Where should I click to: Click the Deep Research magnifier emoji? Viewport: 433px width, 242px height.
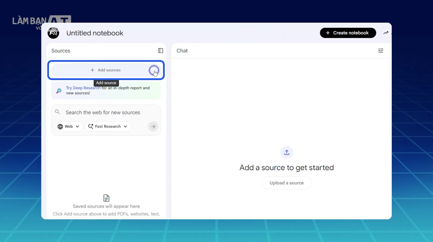pos(59,91)
